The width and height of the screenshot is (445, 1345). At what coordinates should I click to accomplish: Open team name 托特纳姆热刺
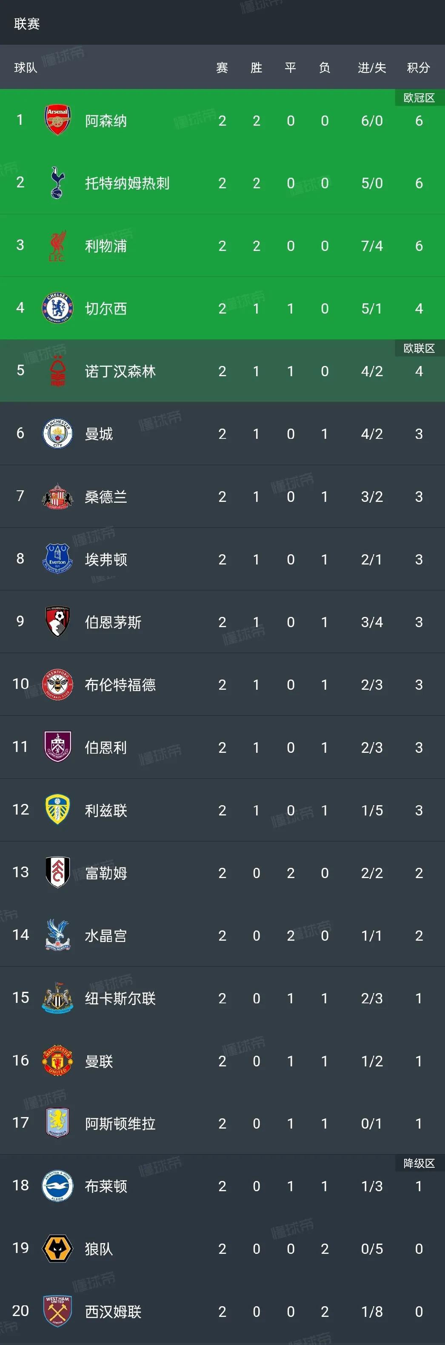(x=127, y=183)
